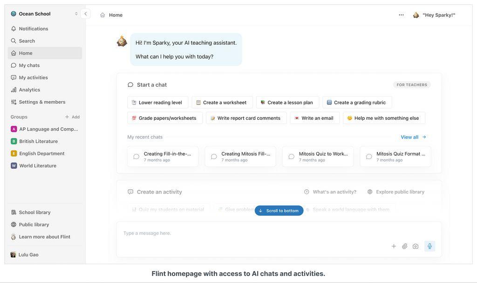Click the plus icon in message box
The height and width of the screenshot is (283, 477).
coord(394,246)
